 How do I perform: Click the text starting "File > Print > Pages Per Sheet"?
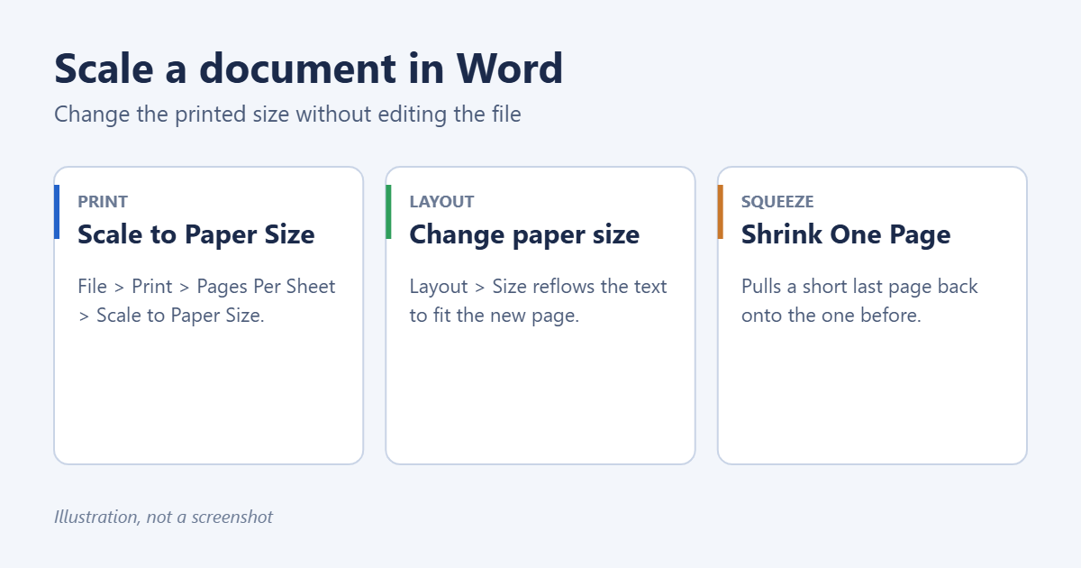206,301
